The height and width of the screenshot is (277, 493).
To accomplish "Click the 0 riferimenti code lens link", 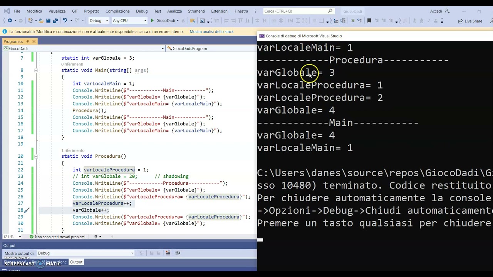I will tap(72, 64).
